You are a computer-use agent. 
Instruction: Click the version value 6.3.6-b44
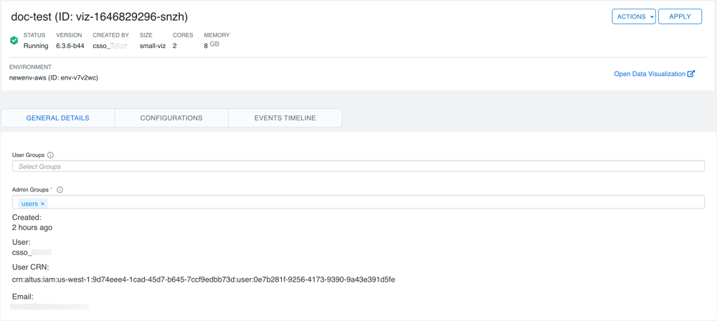70,46
